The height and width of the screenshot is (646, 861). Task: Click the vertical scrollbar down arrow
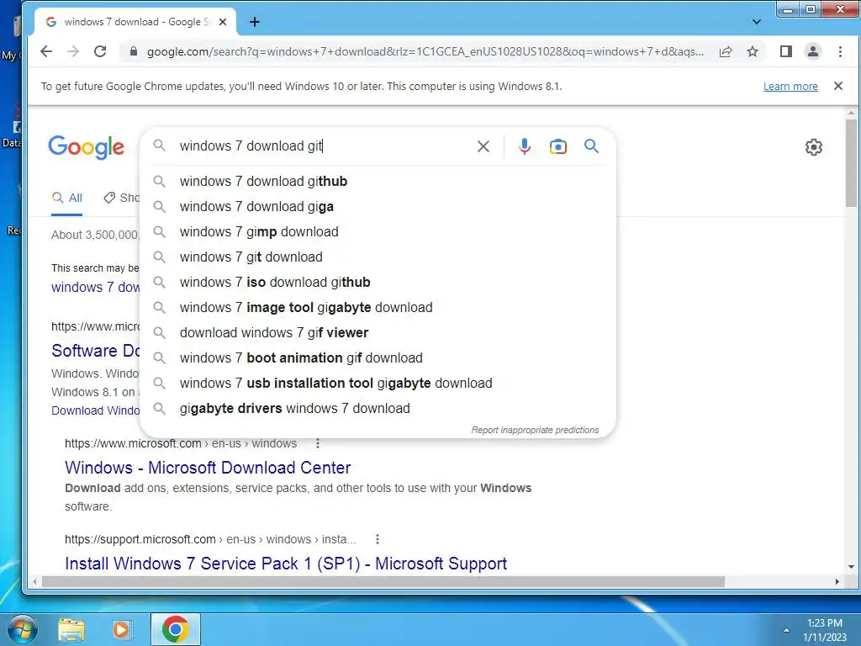point(851,566)
